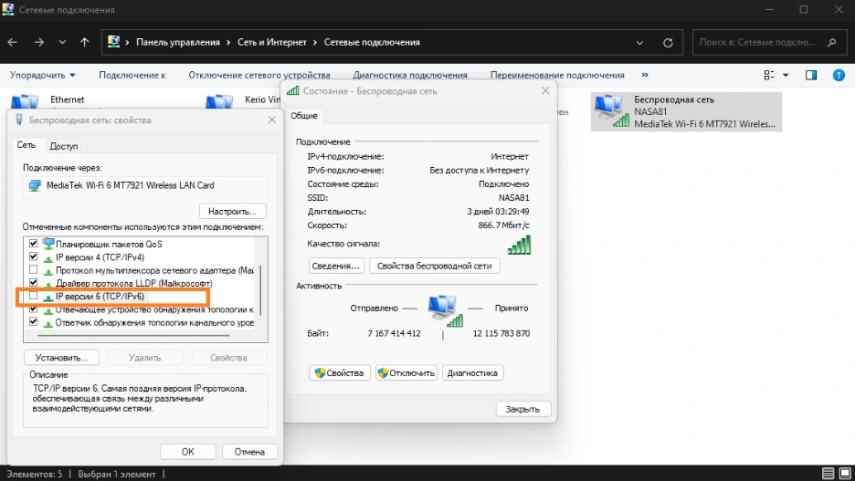Refresh the Network Connections folder

click(669, 42)
